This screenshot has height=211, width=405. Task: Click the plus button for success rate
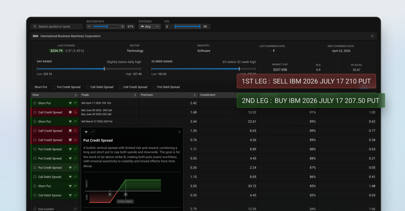[x=122, y=26]
